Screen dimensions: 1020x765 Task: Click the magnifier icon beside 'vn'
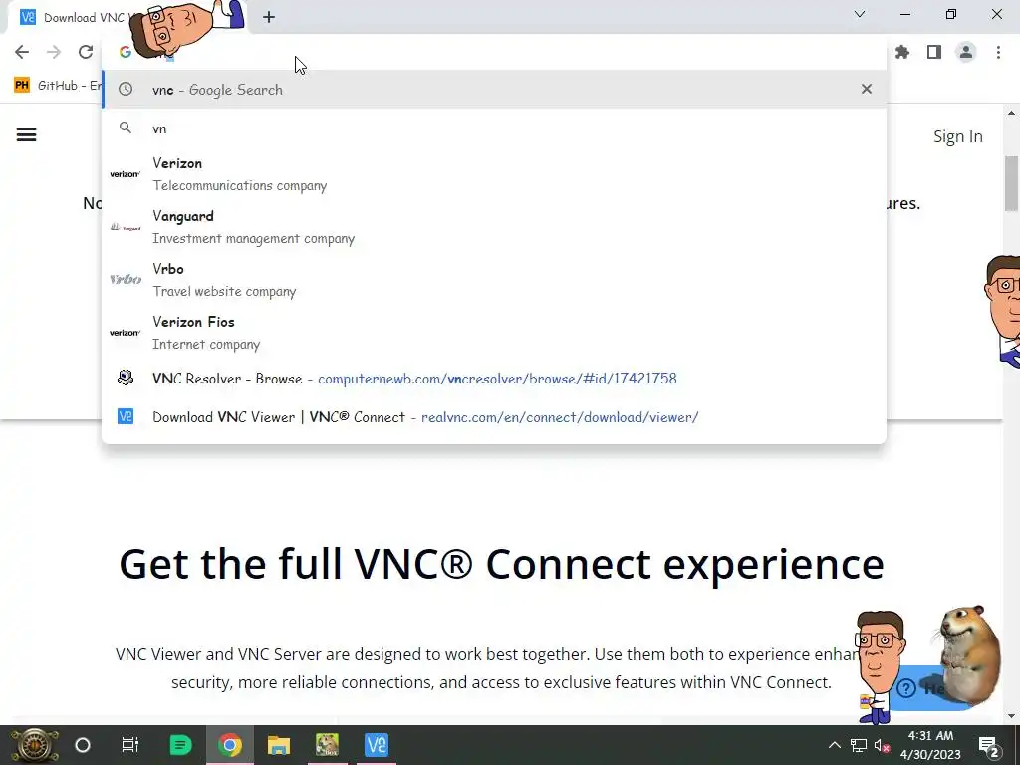pyautogui.click(x=125, y=128)
